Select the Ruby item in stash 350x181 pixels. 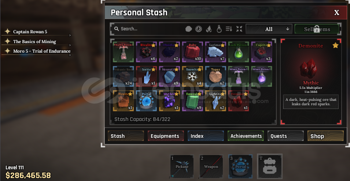point(192,52)
